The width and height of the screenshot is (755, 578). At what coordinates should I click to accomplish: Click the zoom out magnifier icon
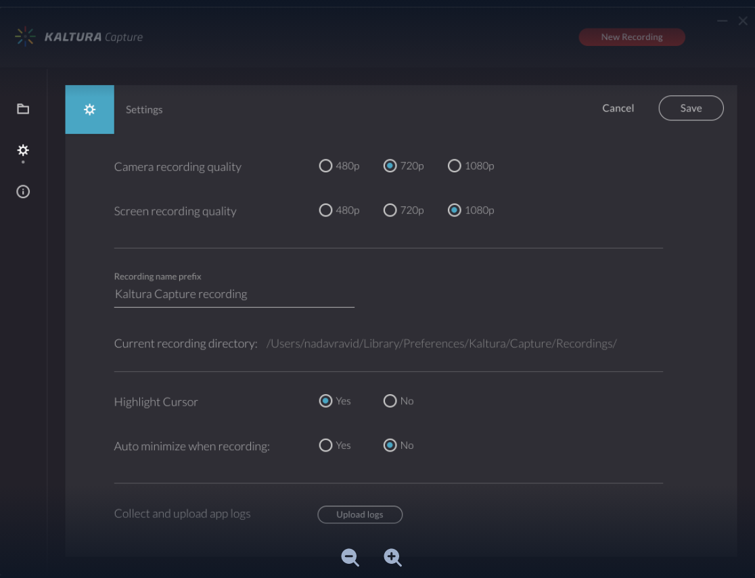(x=350, y=557)
